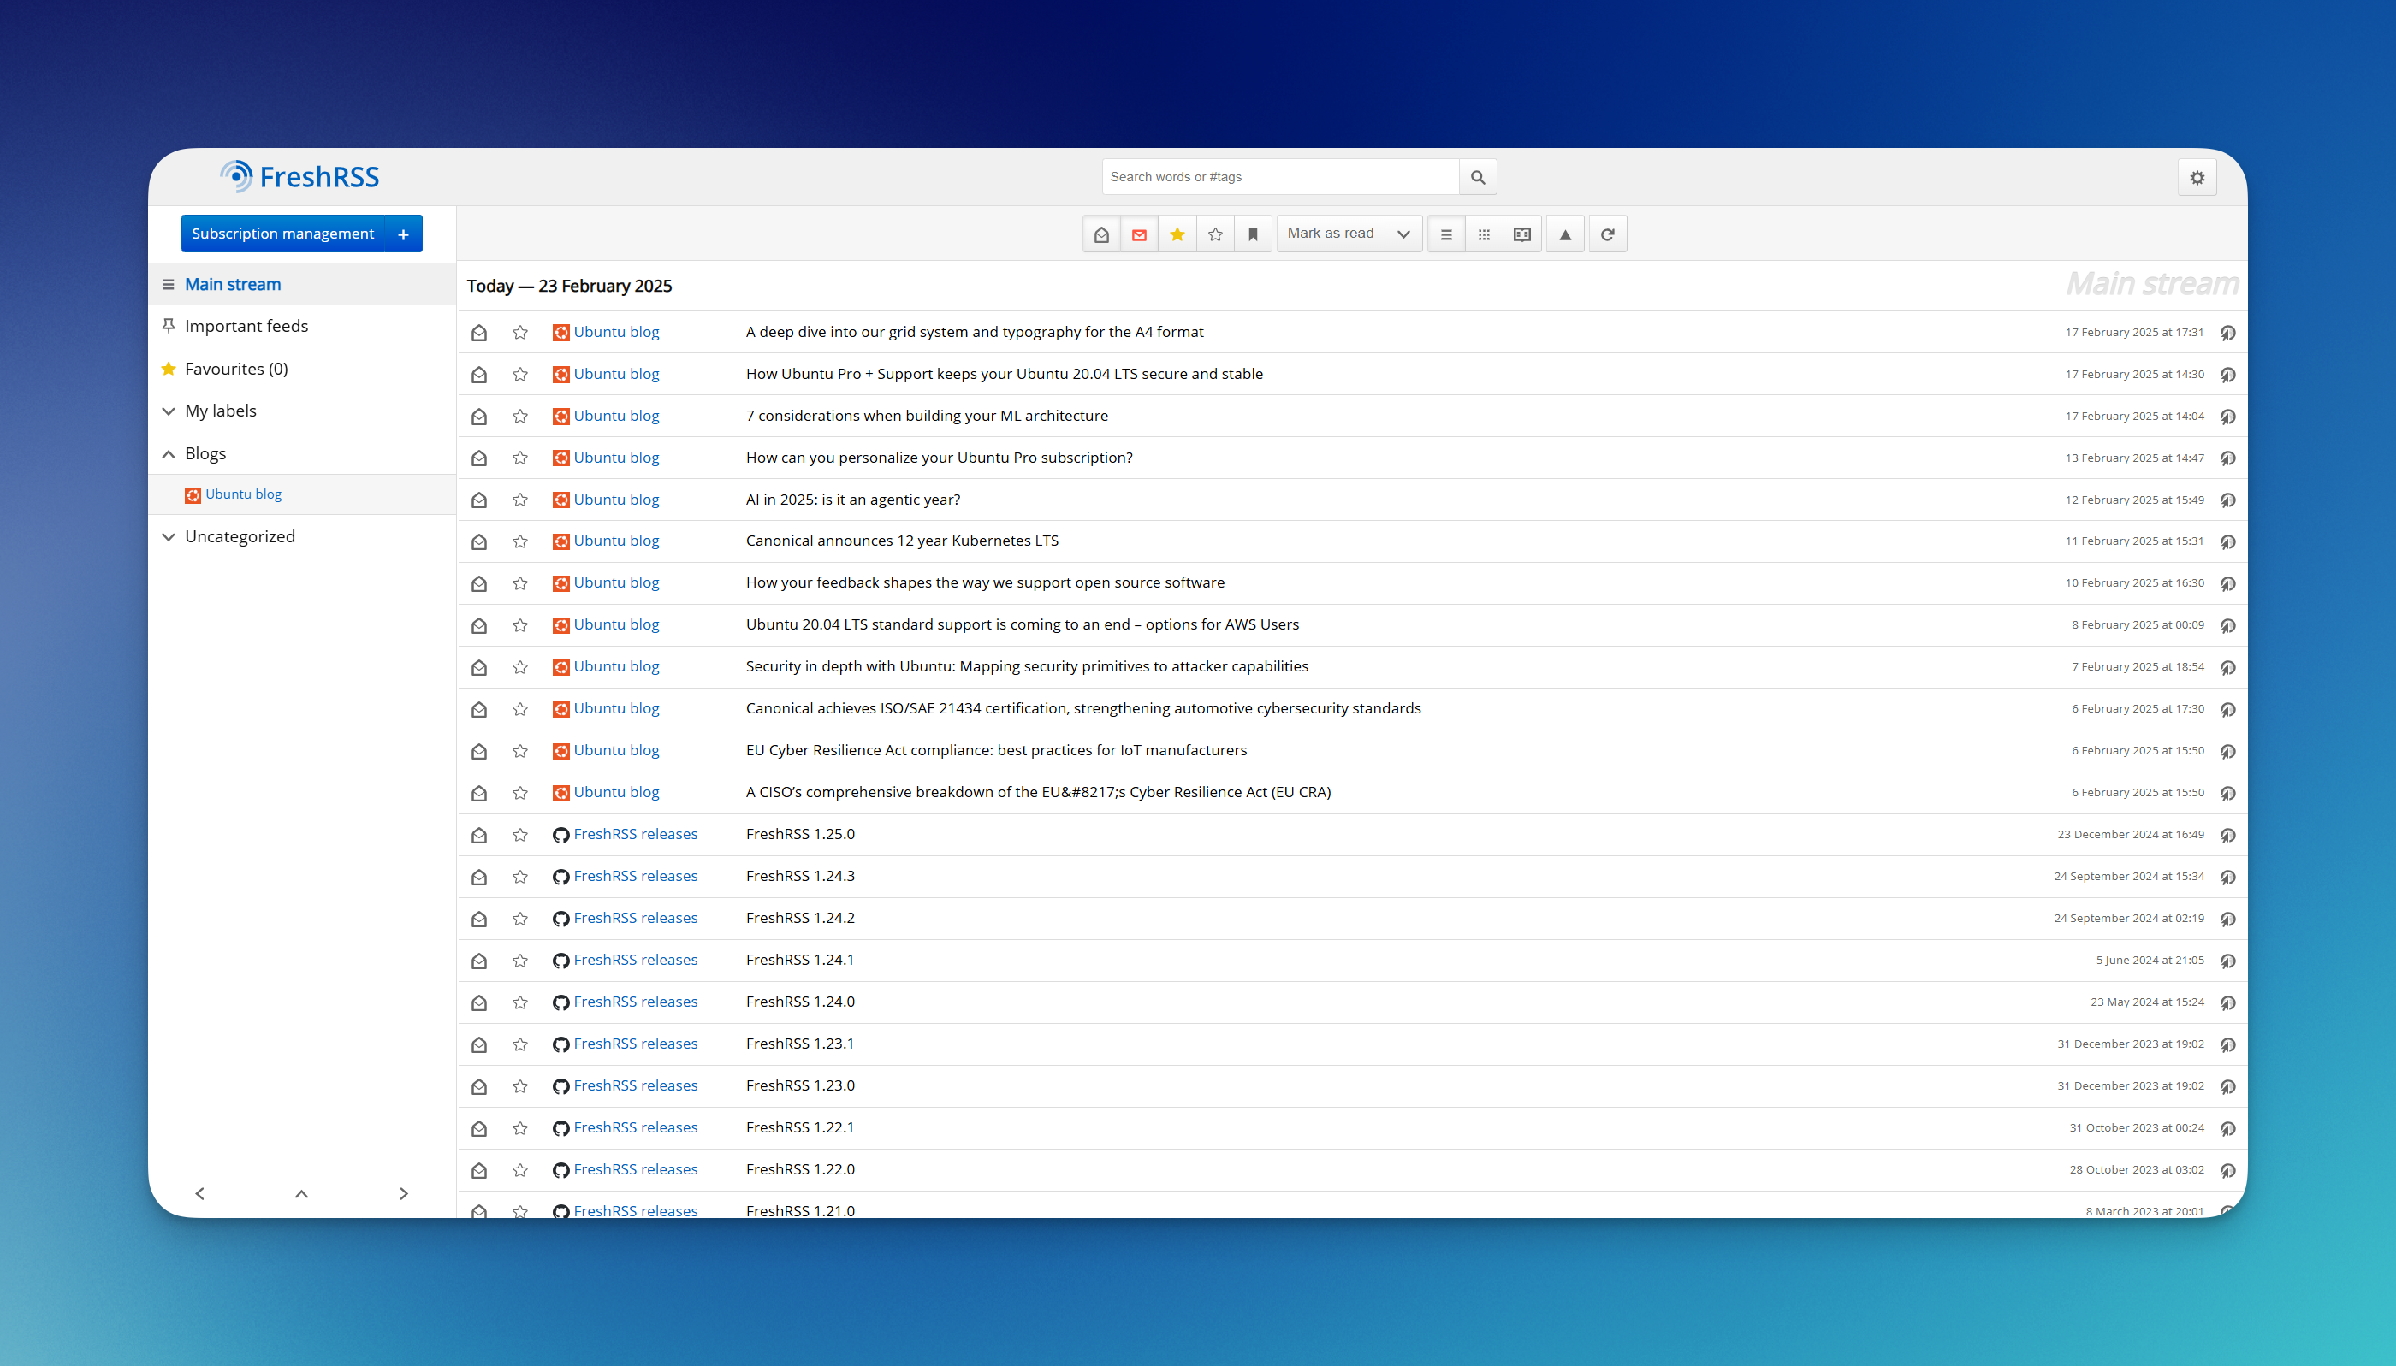Add subscription with the plus button
The image size is (2396, 1366).
pos(404,234)
